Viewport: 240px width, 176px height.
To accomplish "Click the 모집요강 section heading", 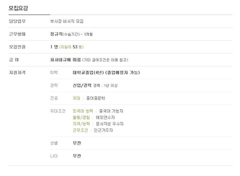I will (x=18, y=8).
